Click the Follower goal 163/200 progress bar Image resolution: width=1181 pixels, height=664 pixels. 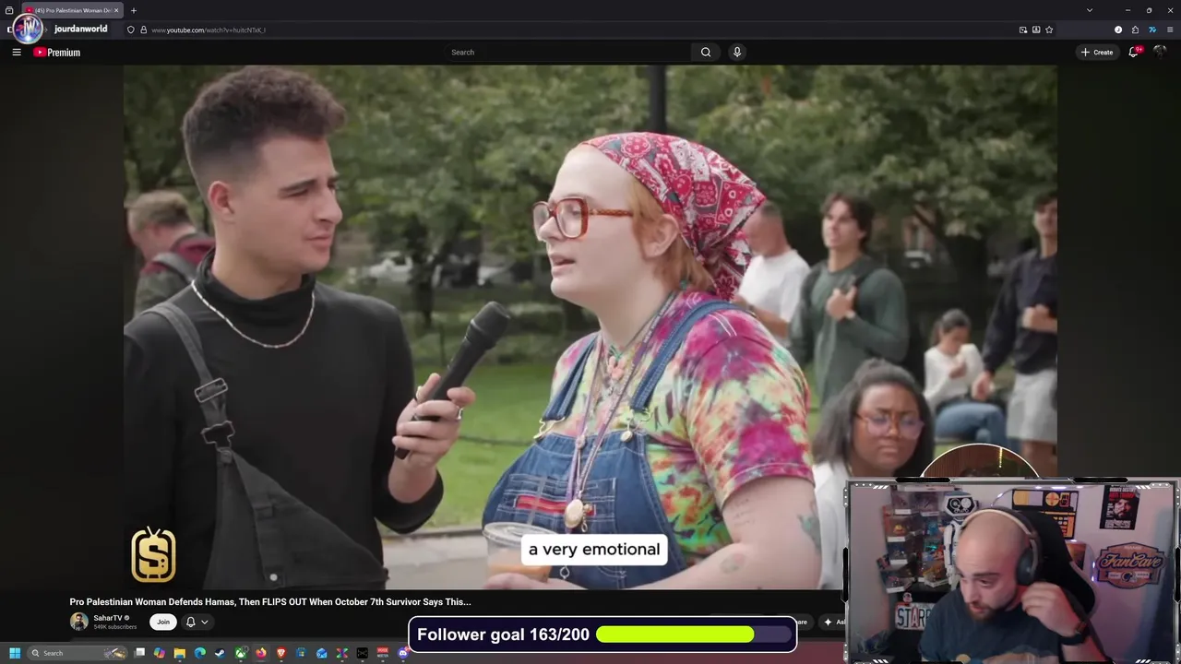(602, 634)
